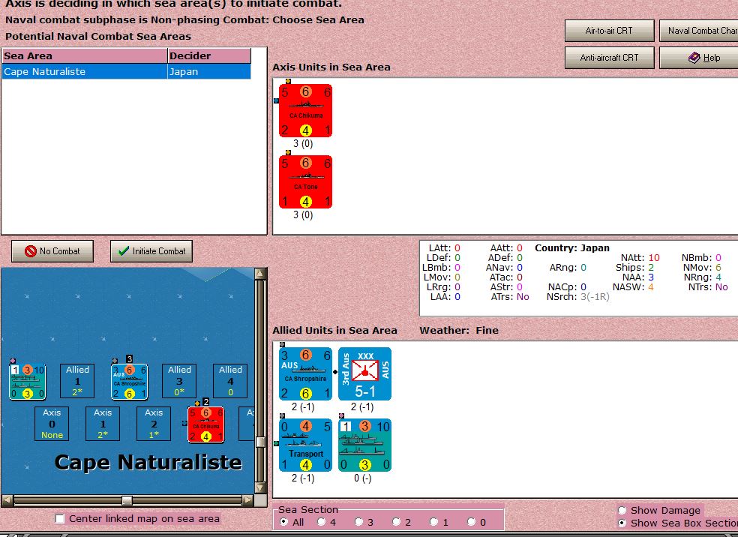Click the Axis 2 sea box
This screenshot has height=537, width=738.
click(154, 424)
